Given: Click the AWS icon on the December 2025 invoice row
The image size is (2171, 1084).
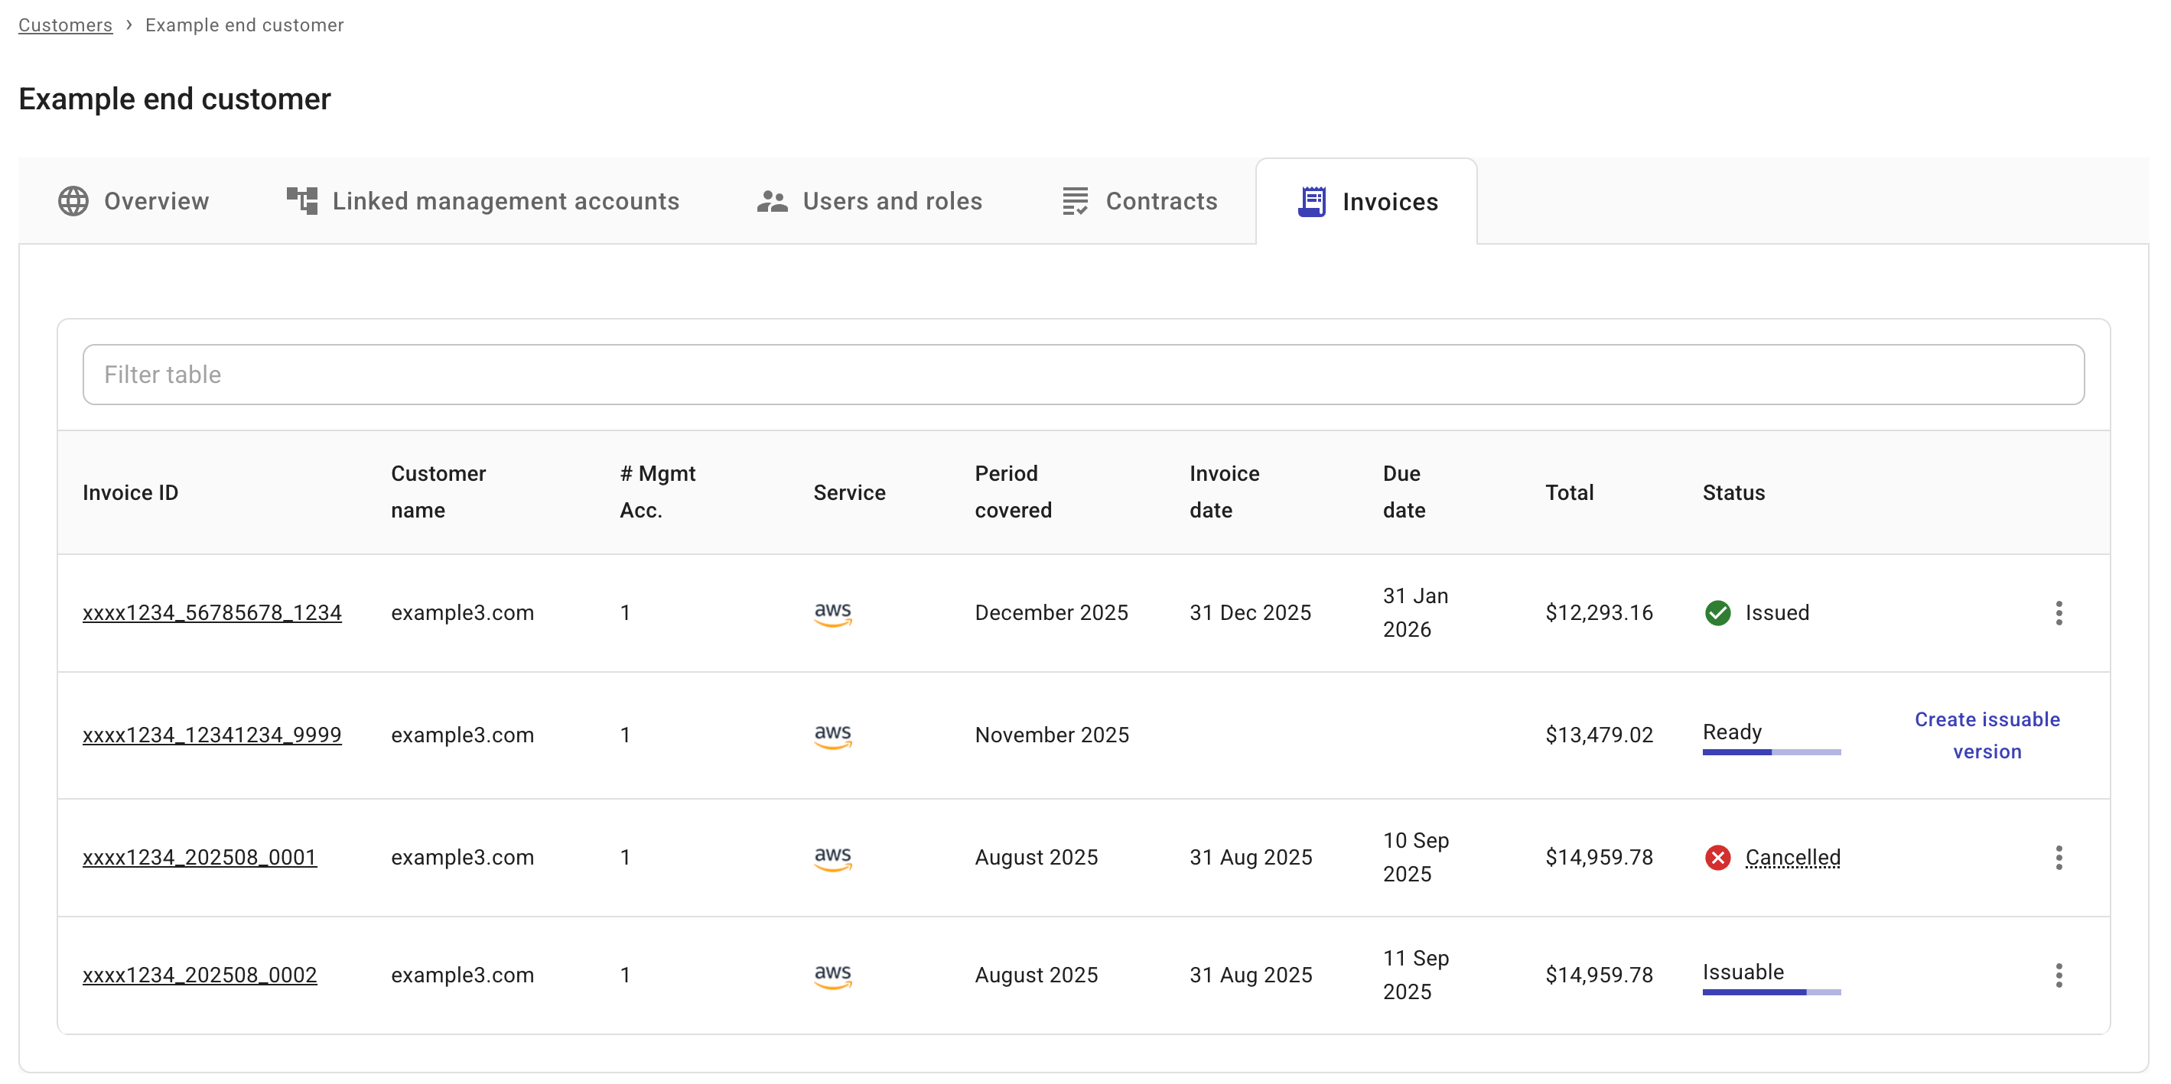Looking at the screenshot, I should coord(832,612).
